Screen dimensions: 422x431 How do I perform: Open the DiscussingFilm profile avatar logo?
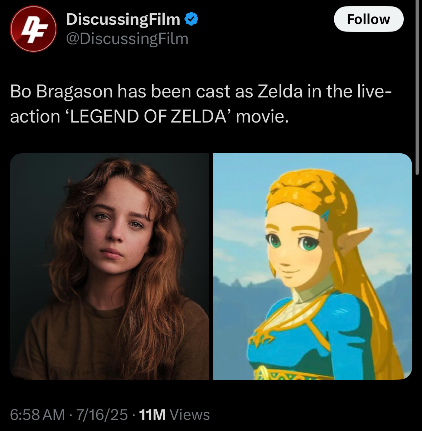click(33, 29)
